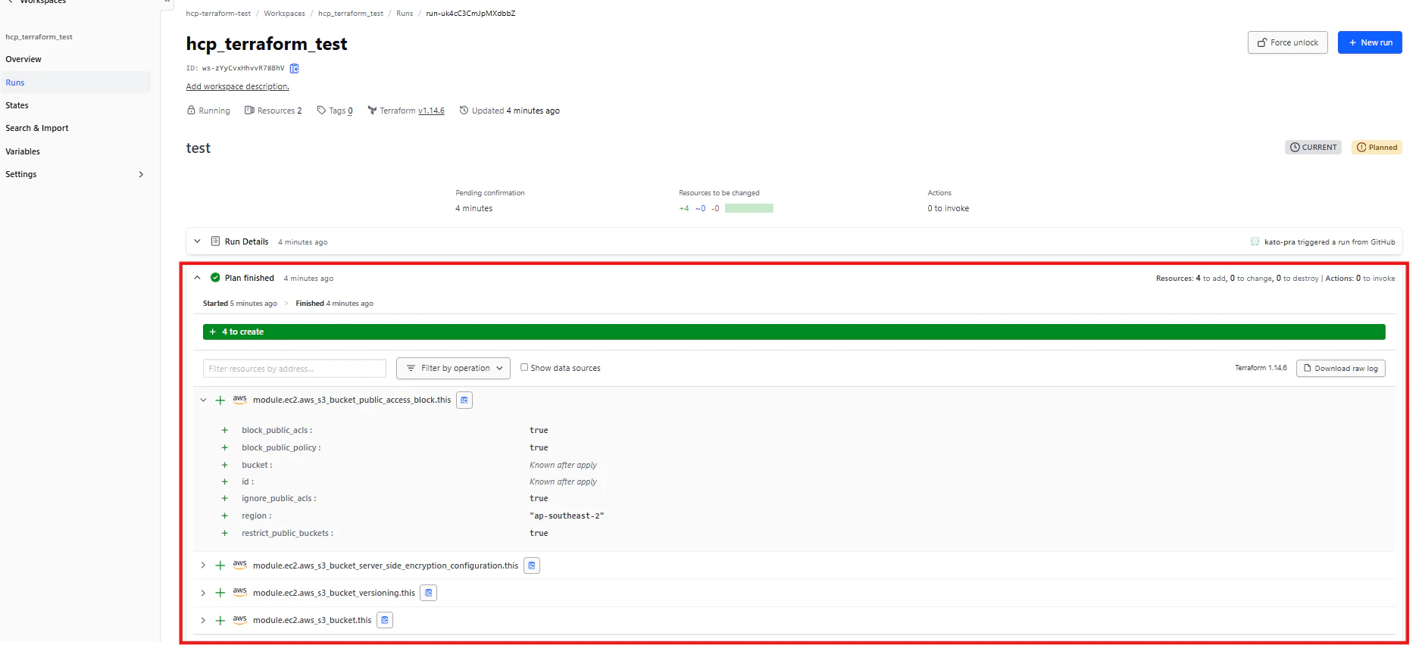Focus the Filter resources by address field
The image size is (1419, 645).
click(x=295, y=369)
